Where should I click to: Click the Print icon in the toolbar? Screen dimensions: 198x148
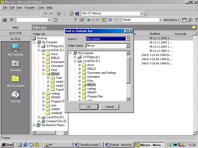5,20
